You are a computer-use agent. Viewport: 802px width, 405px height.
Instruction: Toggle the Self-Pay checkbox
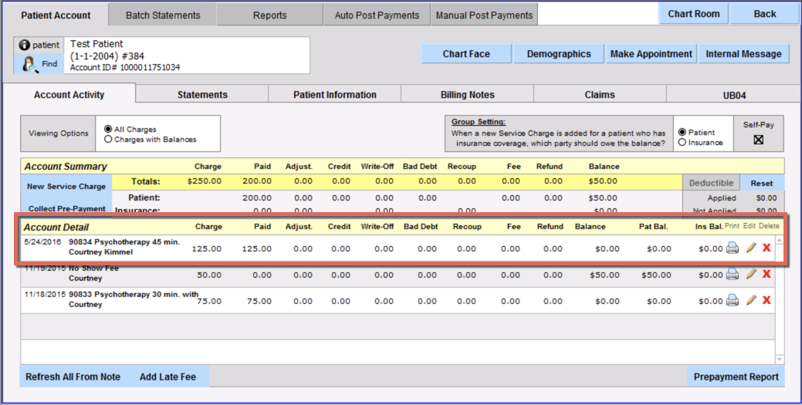(x=757, y=140)
